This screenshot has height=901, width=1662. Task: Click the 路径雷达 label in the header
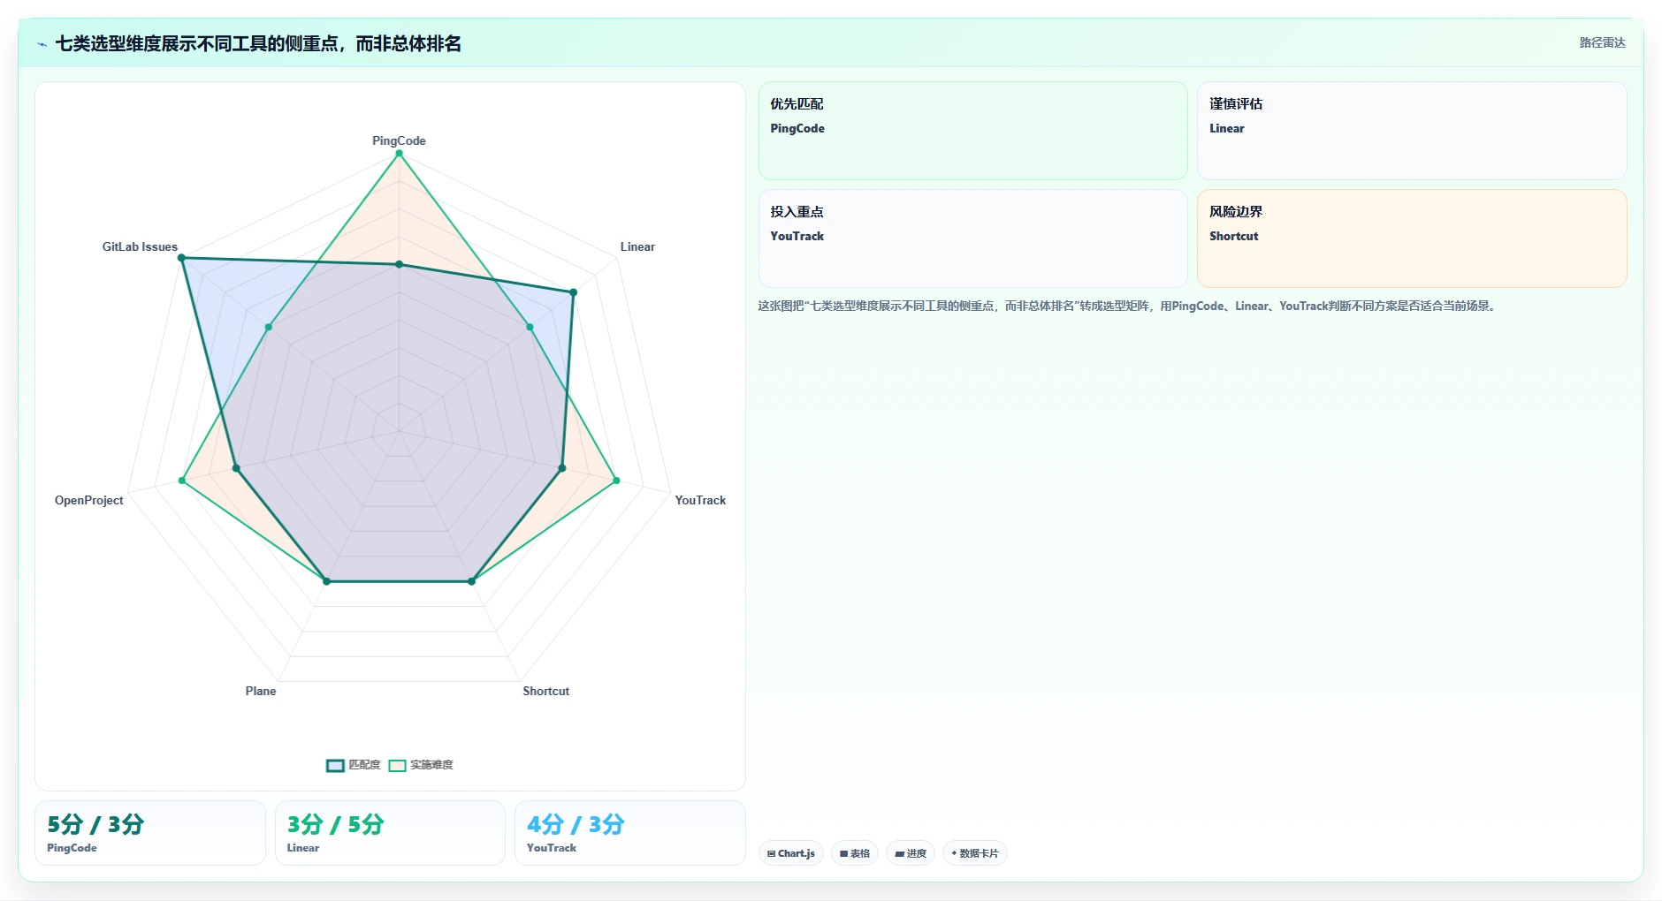point(1602,42)
